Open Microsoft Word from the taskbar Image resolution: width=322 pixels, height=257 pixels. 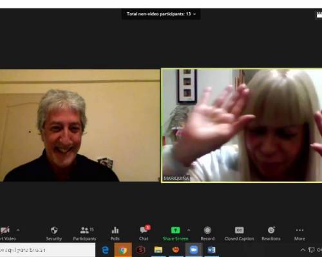211,250
